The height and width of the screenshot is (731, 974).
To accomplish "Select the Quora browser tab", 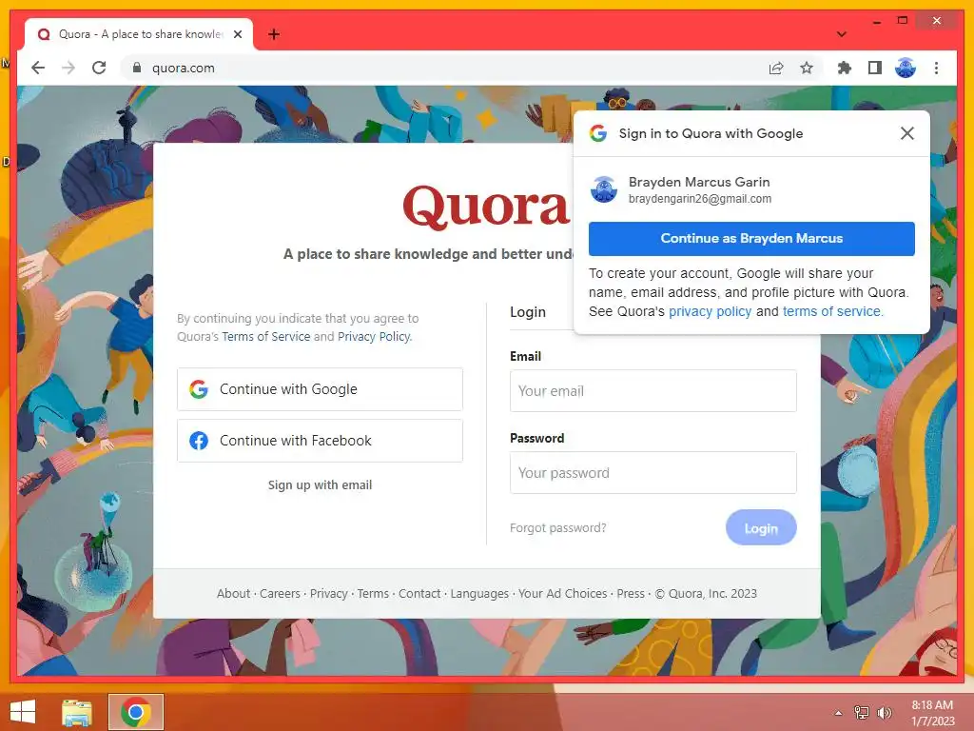I will [x=139, y=34].
